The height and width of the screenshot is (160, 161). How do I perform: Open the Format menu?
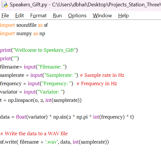[39, 16]
